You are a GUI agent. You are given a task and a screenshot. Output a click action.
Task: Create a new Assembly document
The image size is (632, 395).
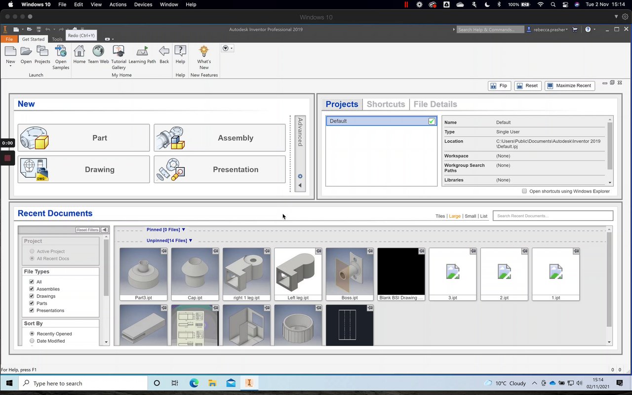[x=220, y=138]
